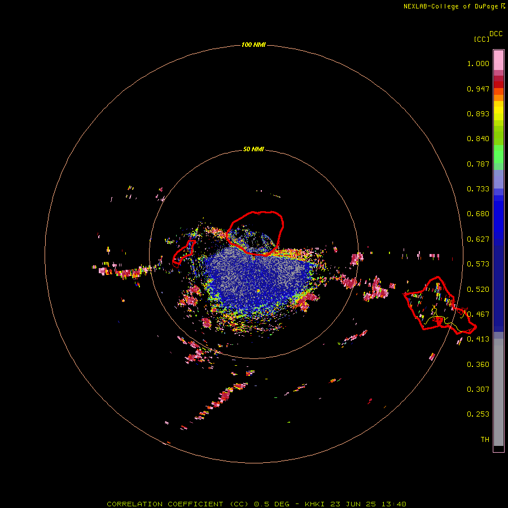This screenshot has width=508, height=508.
Task: Click the [CC] units label
Action: coord(481,39)
